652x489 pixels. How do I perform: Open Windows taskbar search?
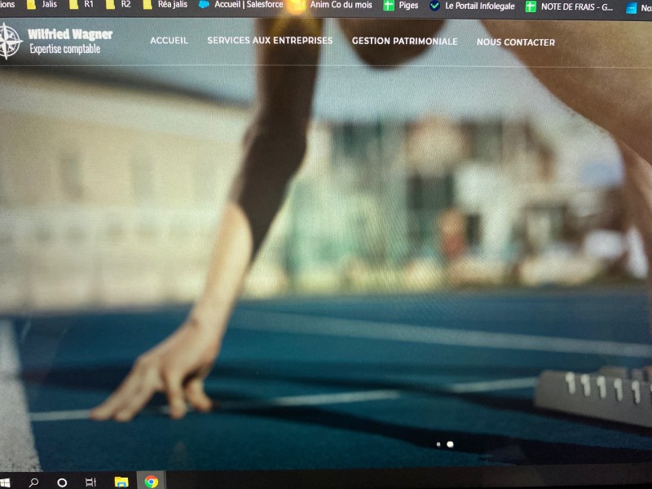[33, 482]
